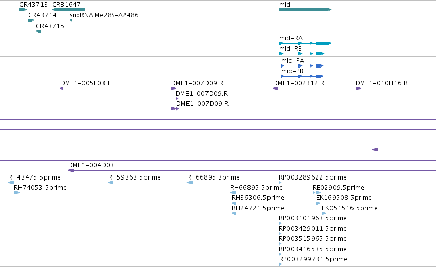Click the RH66895.5prime EST label

(256, 188)
